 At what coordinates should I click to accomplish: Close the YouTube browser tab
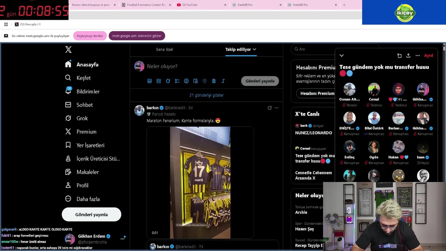225,5
